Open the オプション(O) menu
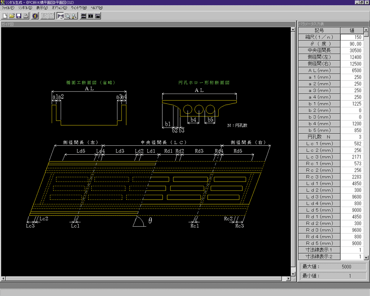This screenshot has width=370, height=296. coord(60,8)
